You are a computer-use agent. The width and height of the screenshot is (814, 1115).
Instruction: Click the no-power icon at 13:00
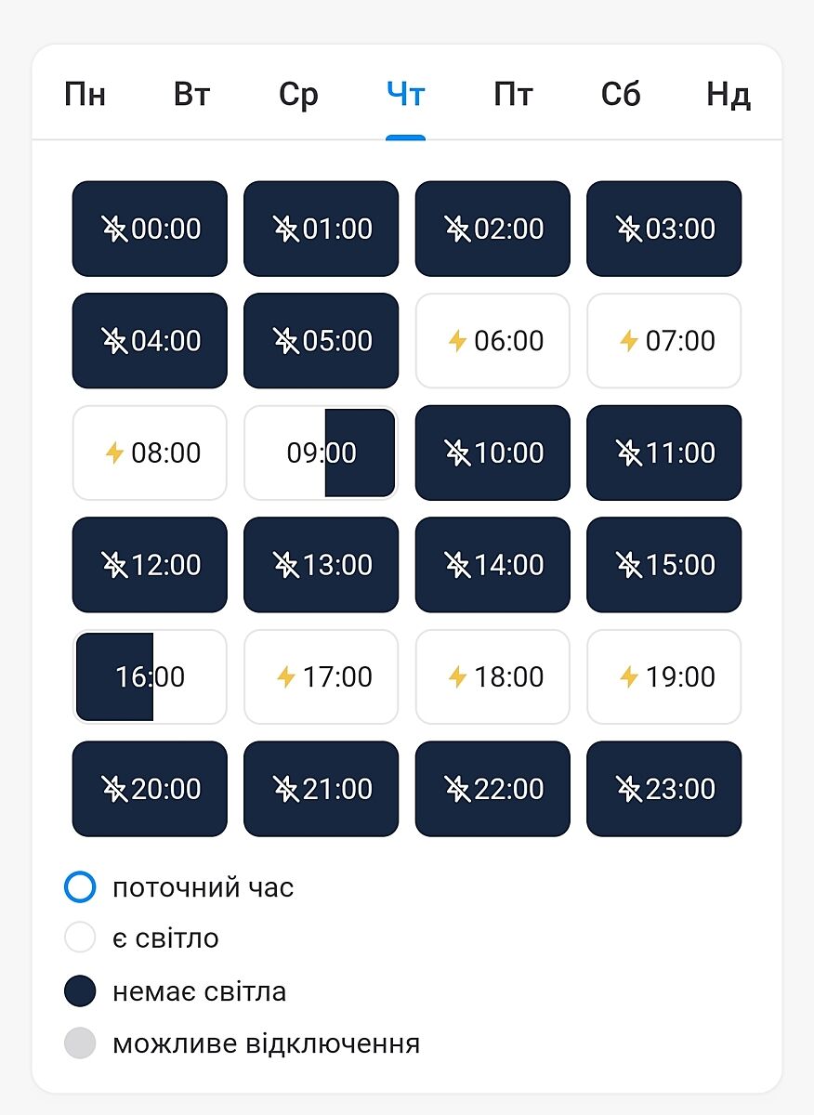[286, 565]
